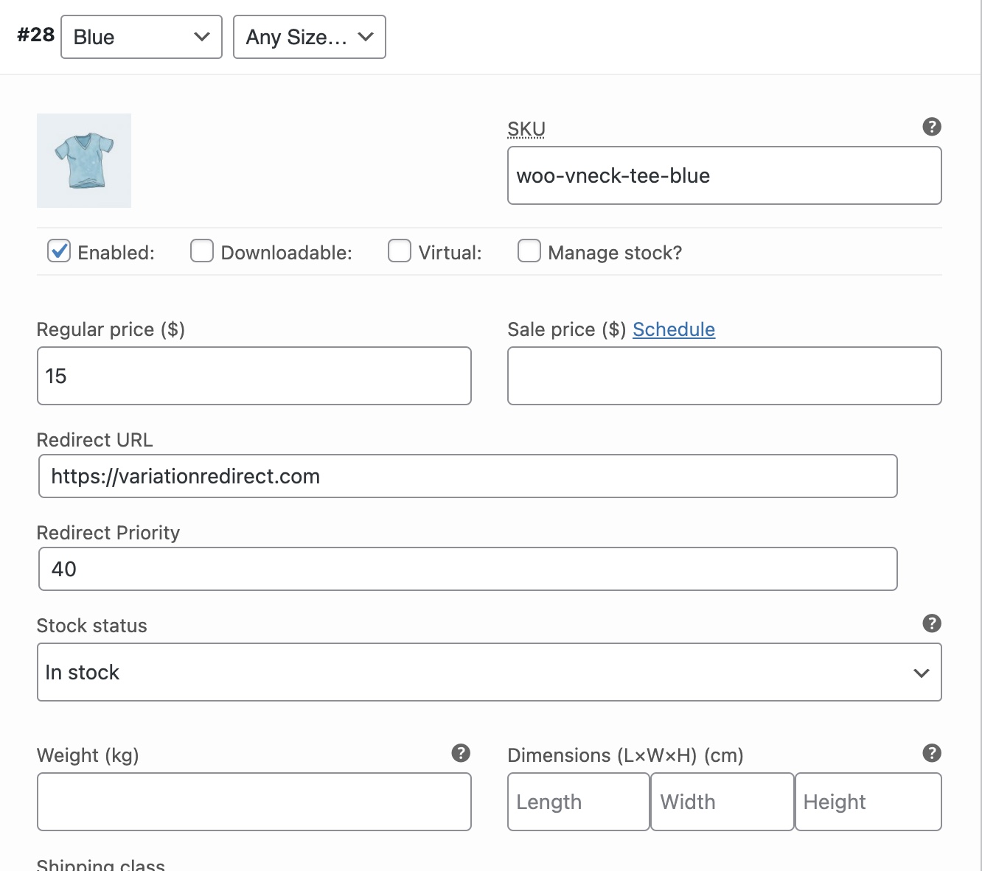The width and height of the screenshot is (982, 871).
Task: Click the Dimensions help question mark icon
Action: [932, 753]
